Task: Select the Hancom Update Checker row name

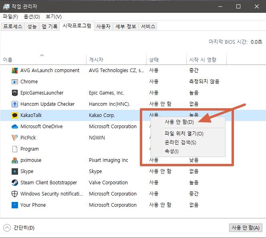Action: tap(47, 104)
